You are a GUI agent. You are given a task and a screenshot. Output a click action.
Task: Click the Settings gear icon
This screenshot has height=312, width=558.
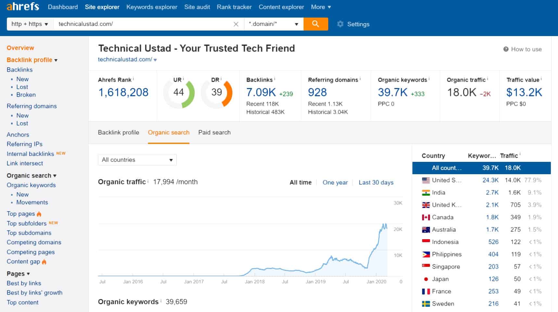tap(340, 24)
